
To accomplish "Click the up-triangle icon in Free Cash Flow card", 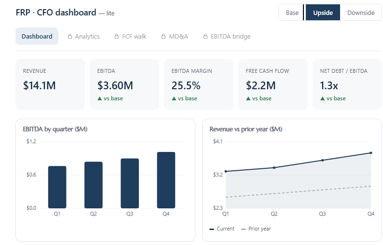I will pyautogui.click(x=248, y=98).
